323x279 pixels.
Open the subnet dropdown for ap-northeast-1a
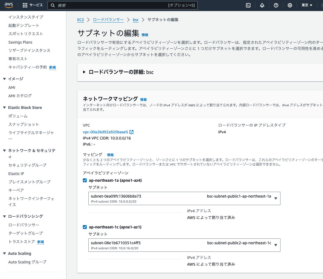pyautogui.click(x=275, y=198)
